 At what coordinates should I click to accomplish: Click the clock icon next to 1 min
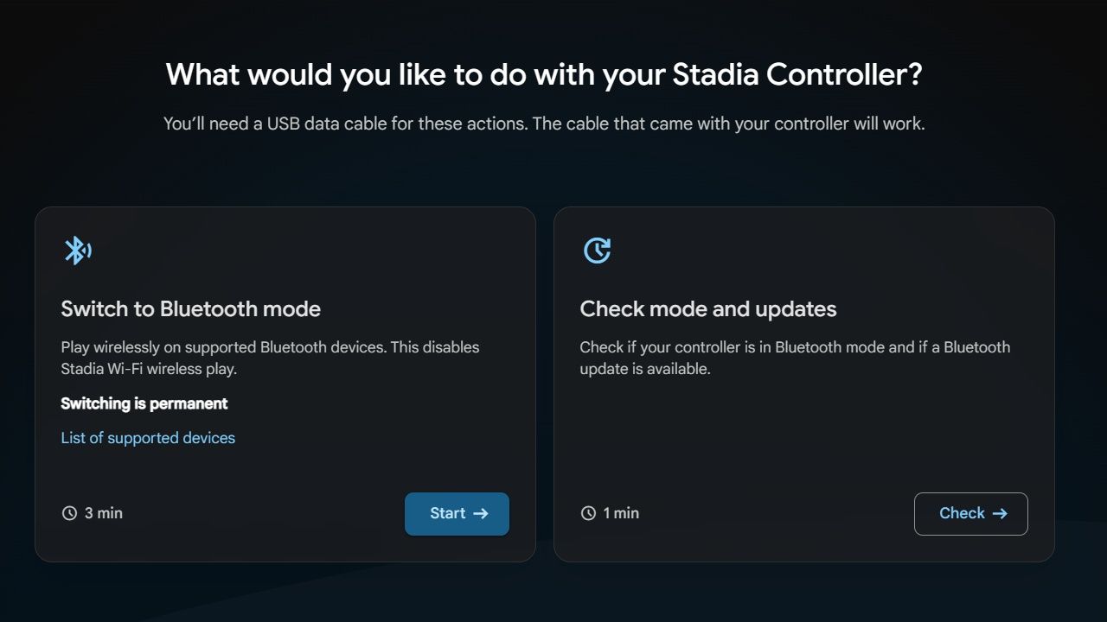587,512
